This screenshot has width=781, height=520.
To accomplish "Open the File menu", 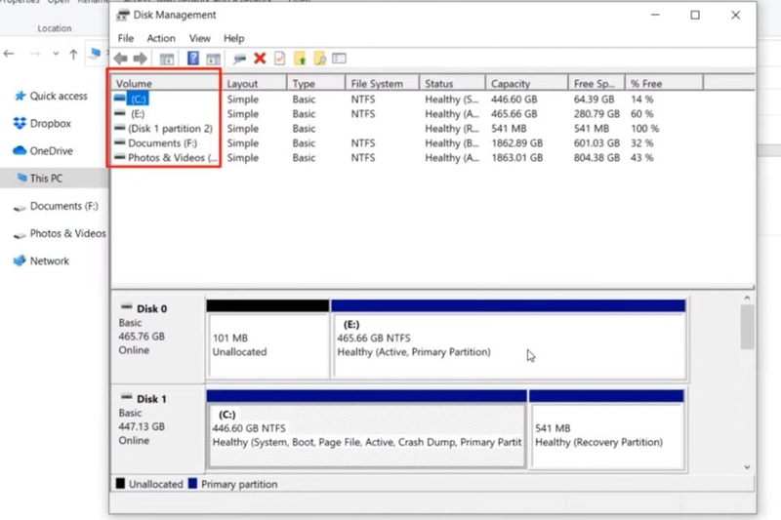I will click(126, 38).
